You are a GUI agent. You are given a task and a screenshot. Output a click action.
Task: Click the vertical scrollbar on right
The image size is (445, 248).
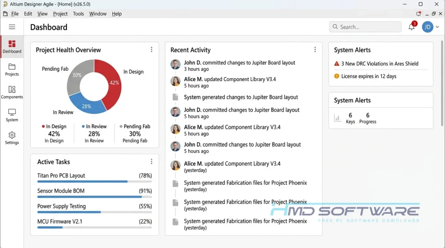pos(442,83)
